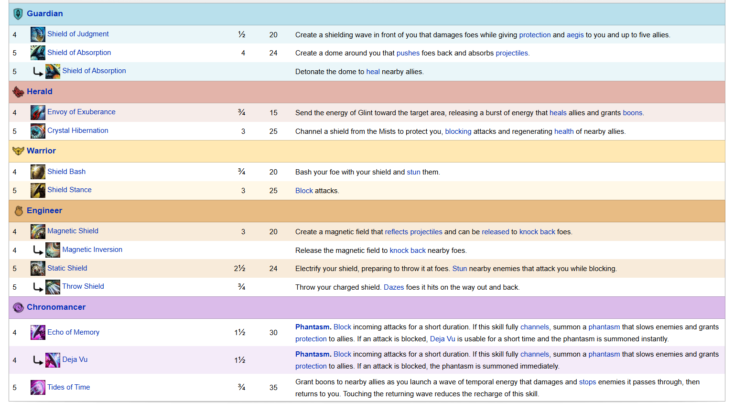Click the Warrior helmet icon

pos(18,151)
